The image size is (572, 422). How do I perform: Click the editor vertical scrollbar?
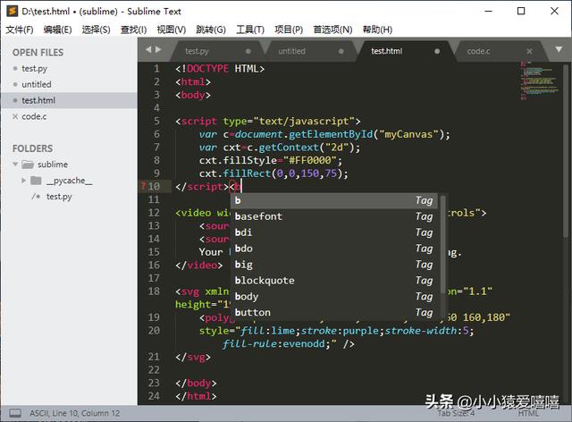[x=566, y=150]
